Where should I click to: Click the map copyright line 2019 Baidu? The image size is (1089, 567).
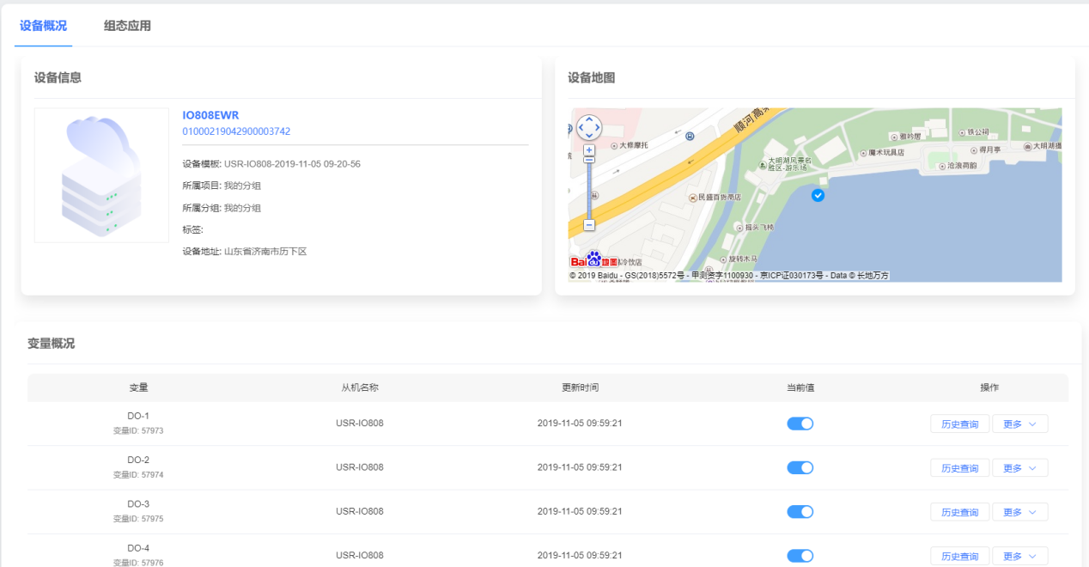(729, 276)
